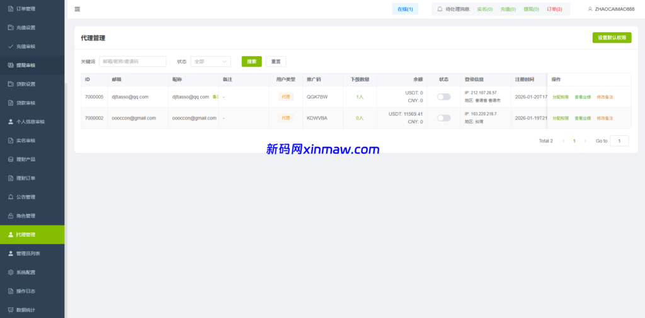
Task: Click the green 搜索 button
Action: tap(252, 62)
